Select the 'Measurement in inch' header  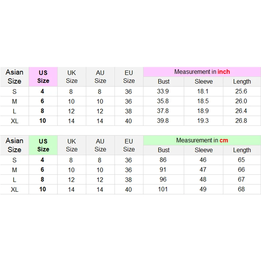pos(202,72)
